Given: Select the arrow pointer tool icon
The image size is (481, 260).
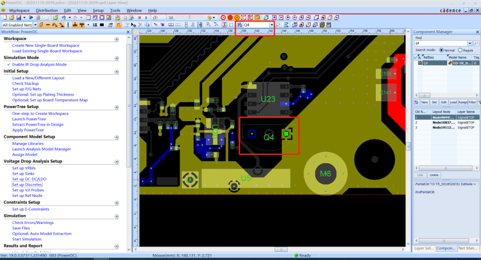Looking at the screenshot, I should point(118,25).
